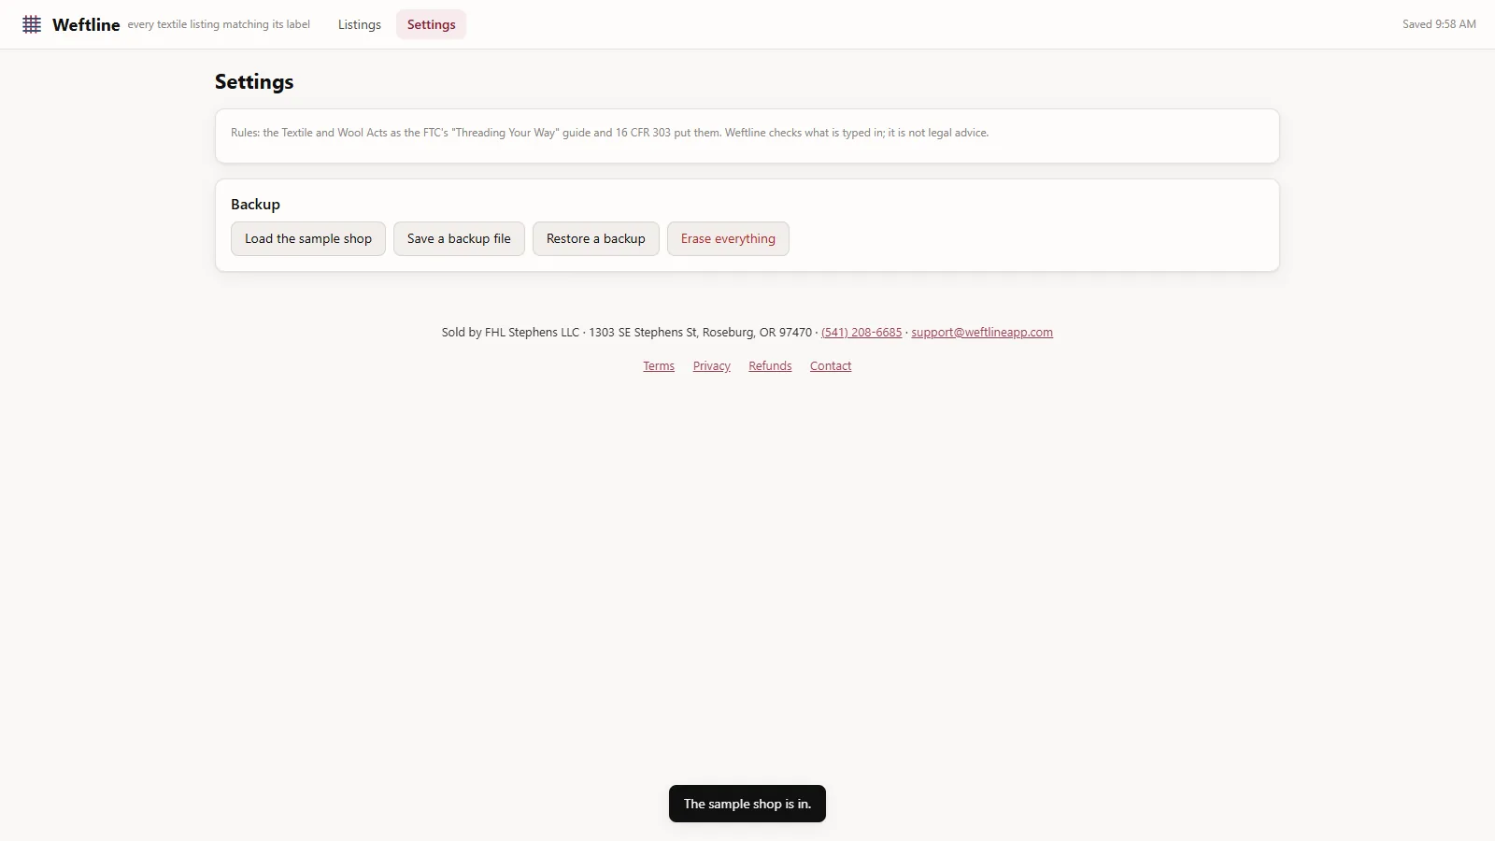The height and width of the screenshot is (841, 1495).
Task: Click the 'The sample shop is in.' toast
Action: click(x=747, y=804)
